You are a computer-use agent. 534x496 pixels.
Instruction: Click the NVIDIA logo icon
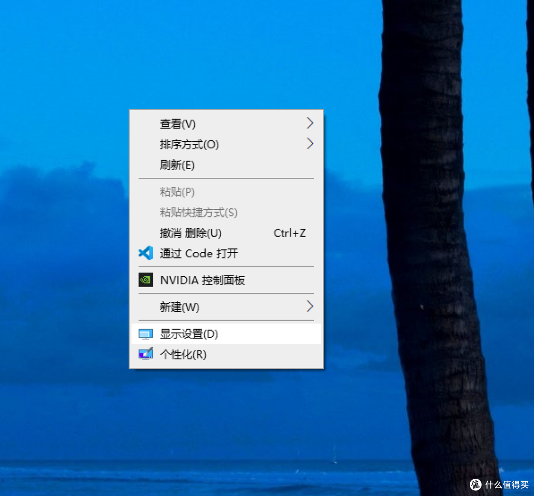[x=145, y=280]
